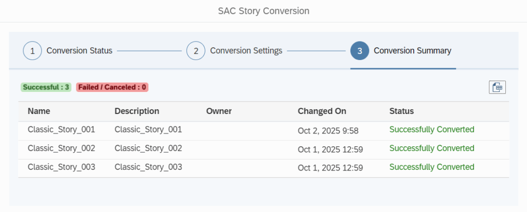Viewport: 527px width, 212px height.
Task: Click the red Failed / Canceled : 0 badge
Action: point(112,87)
